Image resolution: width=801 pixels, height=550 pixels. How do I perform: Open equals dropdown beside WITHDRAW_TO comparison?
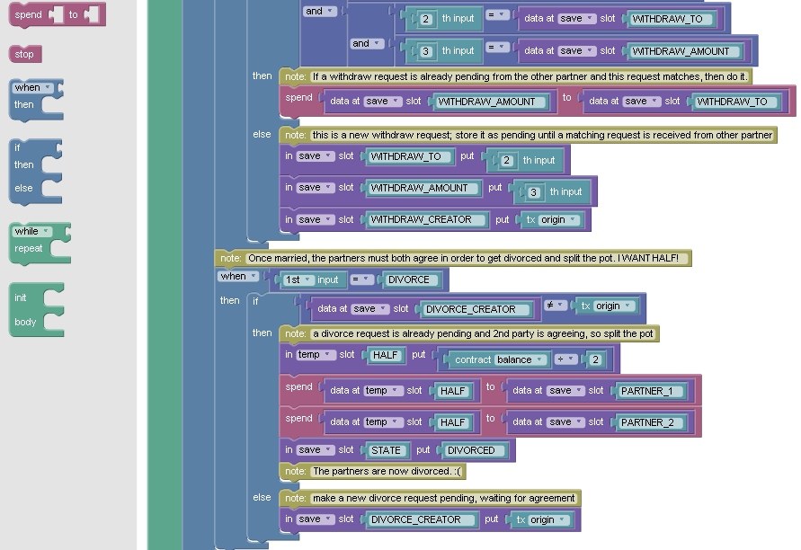[x=496, y=14]
